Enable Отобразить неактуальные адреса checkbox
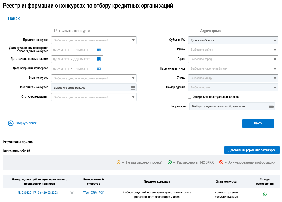The height and width of the screenshot is (202, 282). (x=190, y=97)
